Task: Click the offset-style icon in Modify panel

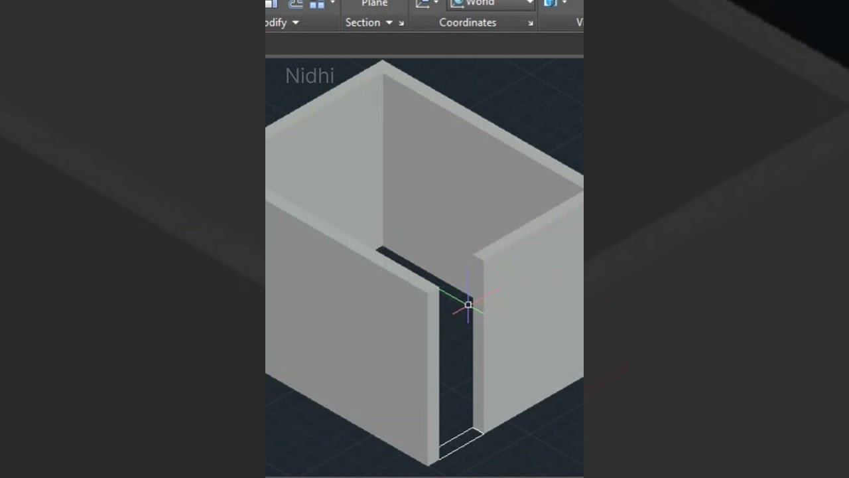Action: (x=296, y=4)
